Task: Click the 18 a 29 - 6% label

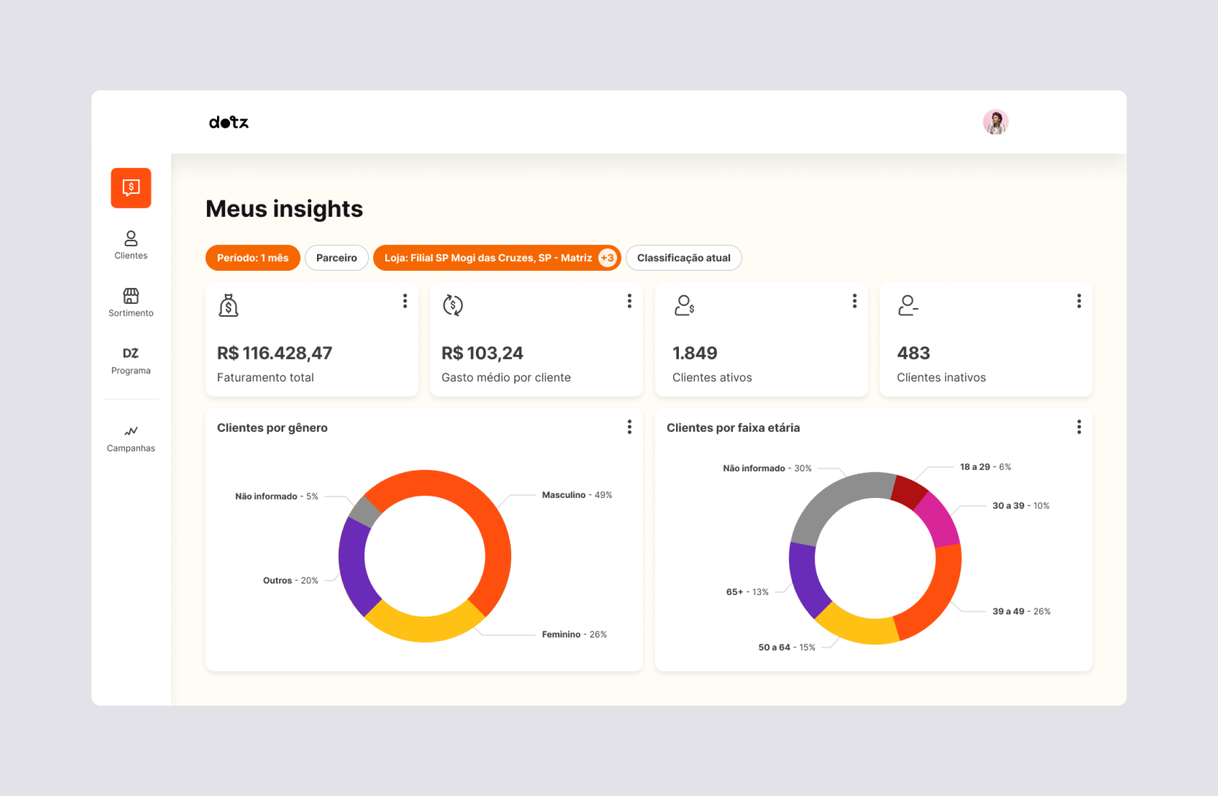Action: coord(985,467)
